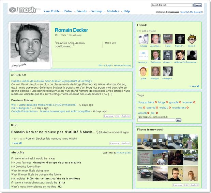Open the My Account link
This screenshot has width=211, height=193.
pyautogui.click(x=196, y=12)
